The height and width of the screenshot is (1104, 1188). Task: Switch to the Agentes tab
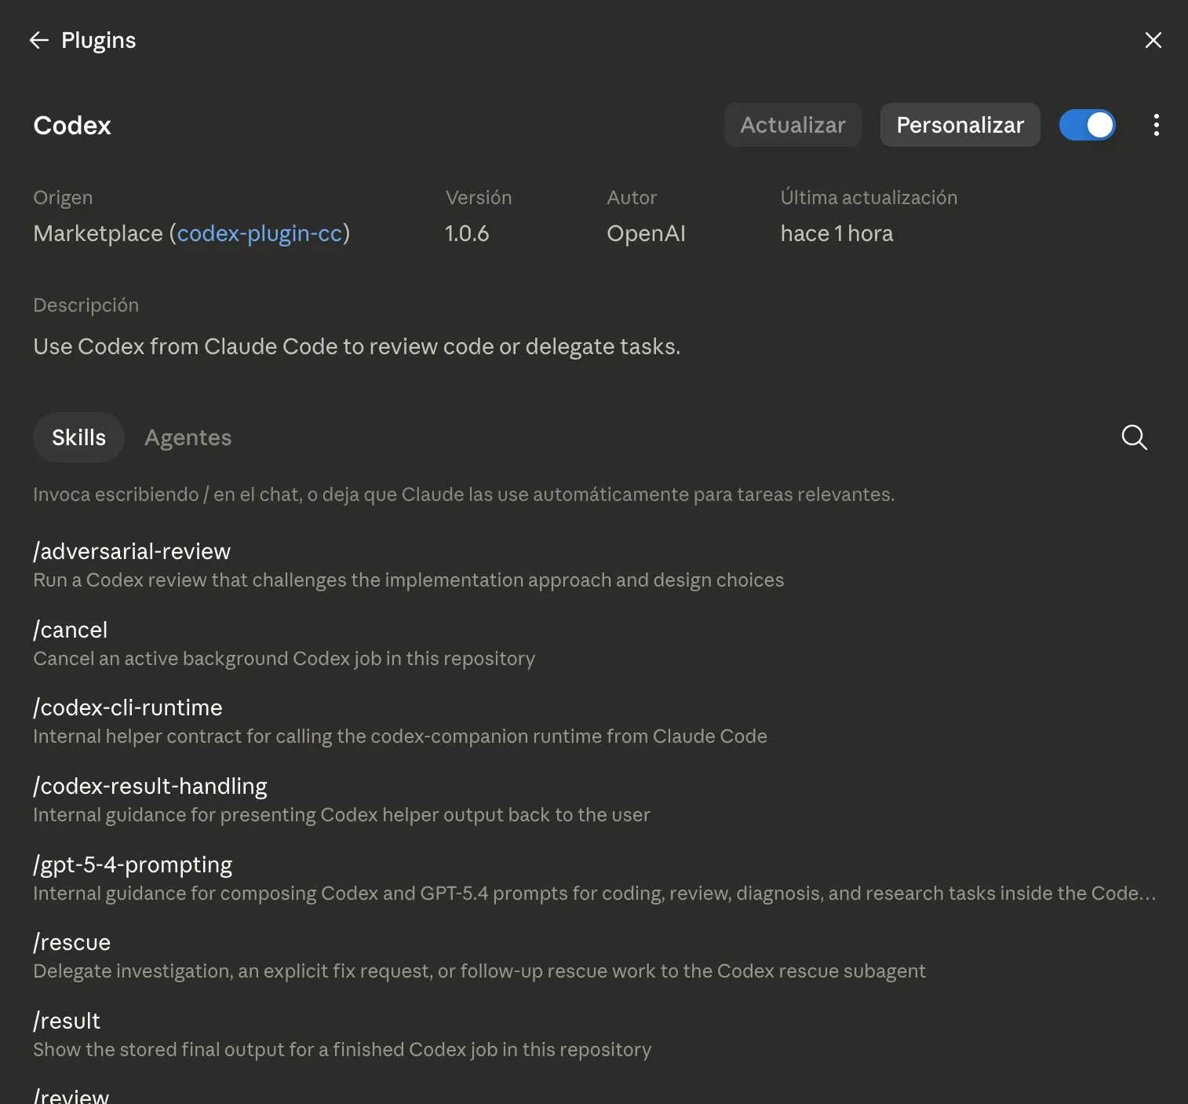pyautogui.click(x=188, y=437)
